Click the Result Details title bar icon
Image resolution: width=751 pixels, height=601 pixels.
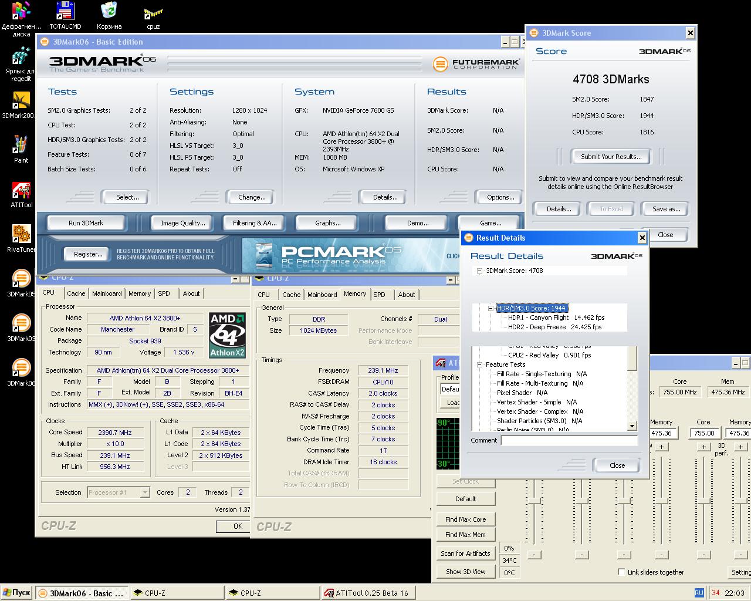[x=469, y=238]
